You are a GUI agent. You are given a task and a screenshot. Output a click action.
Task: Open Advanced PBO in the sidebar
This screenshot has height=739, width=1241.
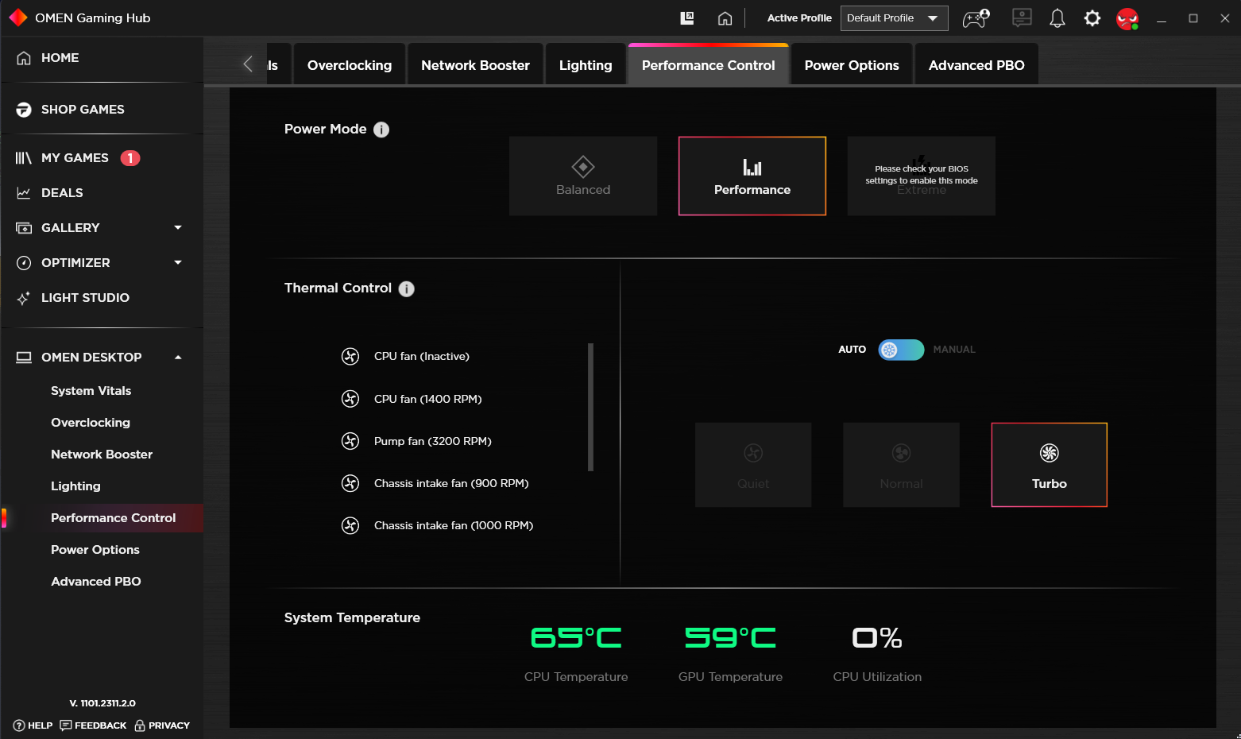(x=96, y=582)
